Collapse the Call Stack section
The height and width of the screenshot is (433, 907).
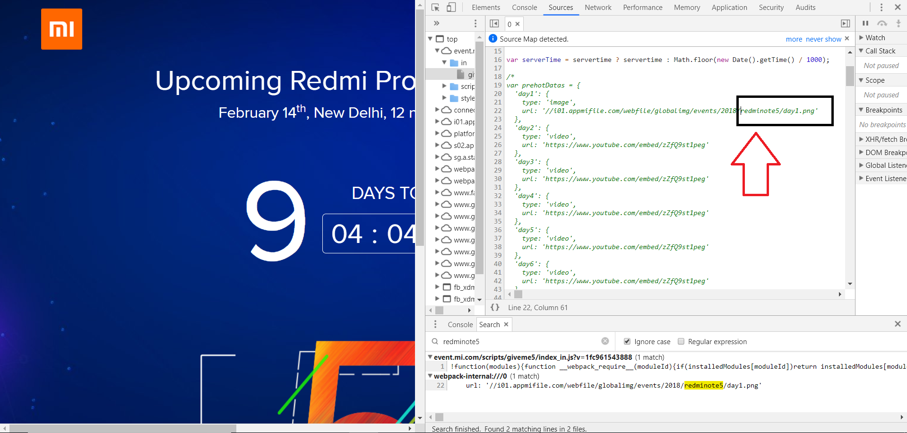pyautogui.click(x=861, y=51)
